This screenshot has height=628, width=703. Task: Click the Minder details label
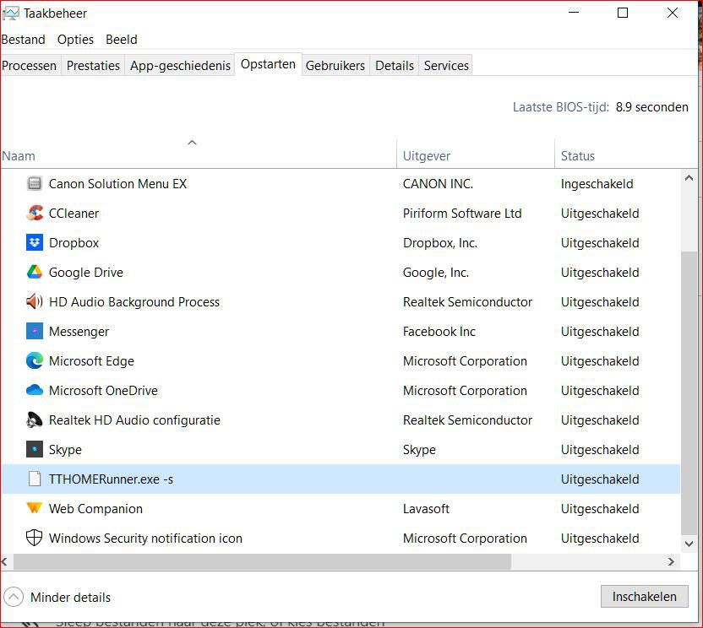[x=70, y=597]
